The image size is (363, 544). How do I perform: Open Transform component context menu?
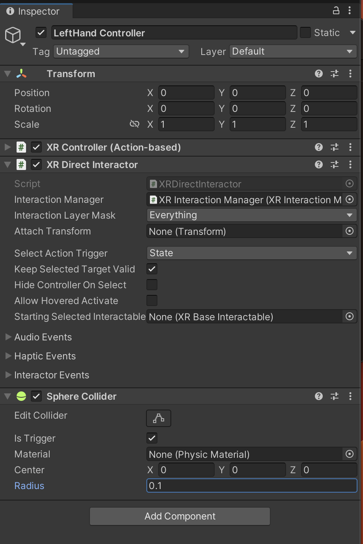[350, 74]
